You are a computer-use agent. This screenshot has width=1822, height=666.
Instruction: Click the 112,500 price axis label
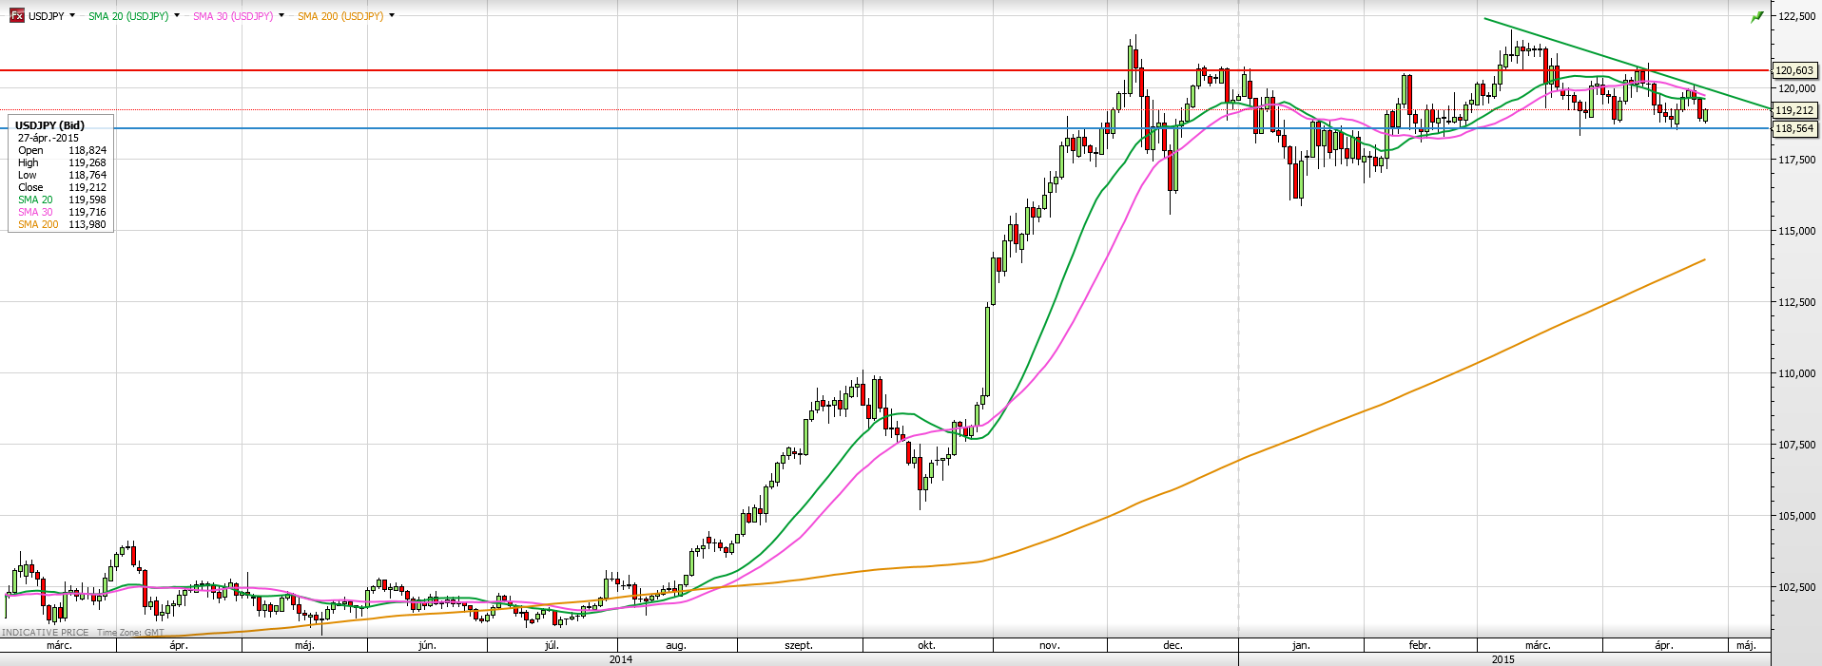(1796, 302)
